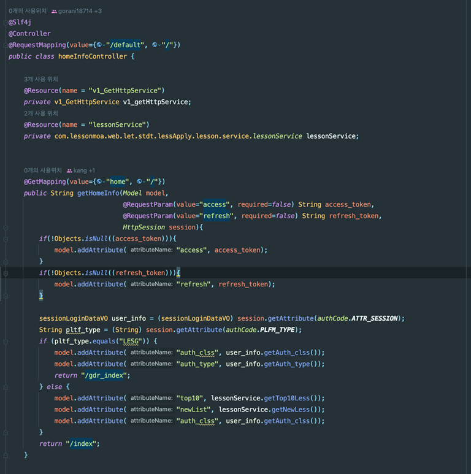The height and width of the screenshot is (474, 471).
Task: Click attributeName hint before "access" string
Action: click(x=151, y=250)
